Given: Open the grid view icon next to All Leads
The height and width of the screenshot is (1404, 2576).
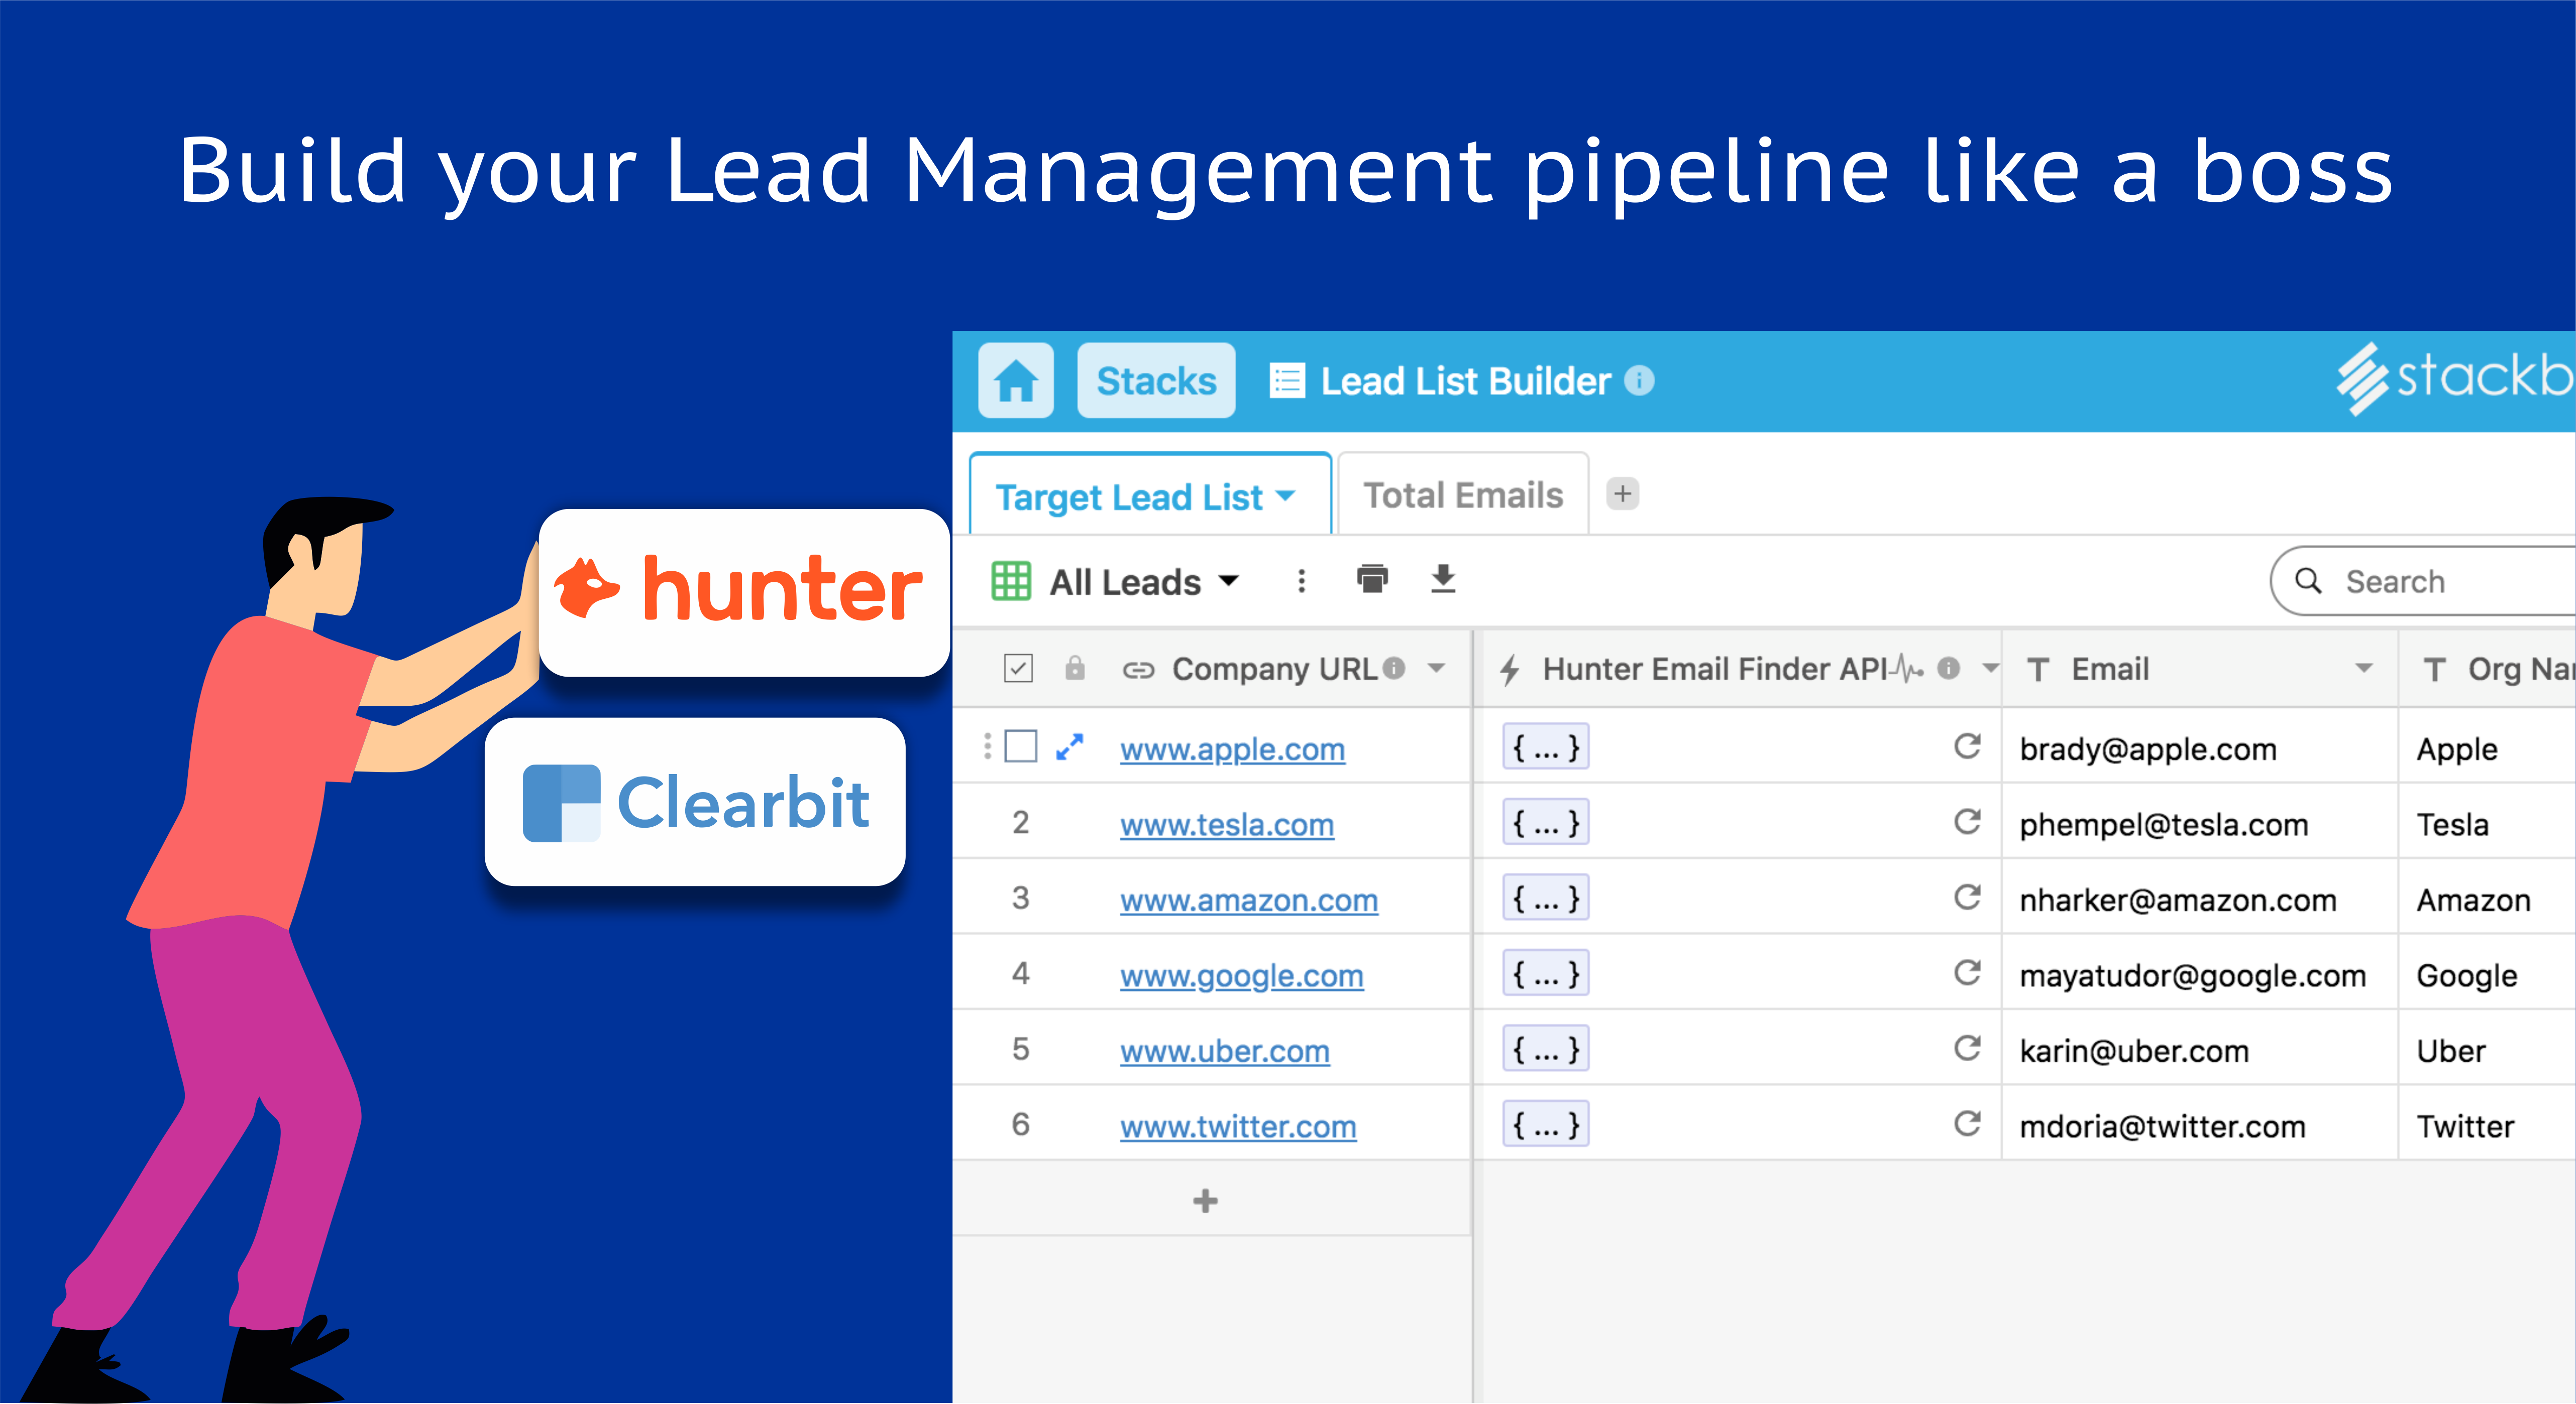Looking at the screenshot, I should [1010, 581].
